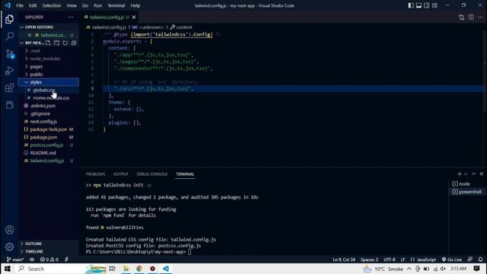
Task: Toggle bottom panel layout icon
Action: [x=419, y=5]
